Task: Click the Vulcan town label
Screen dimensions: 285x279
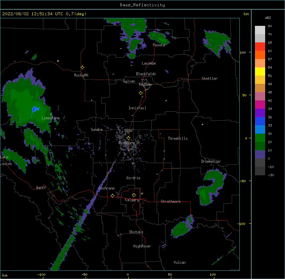Action: 180,262
